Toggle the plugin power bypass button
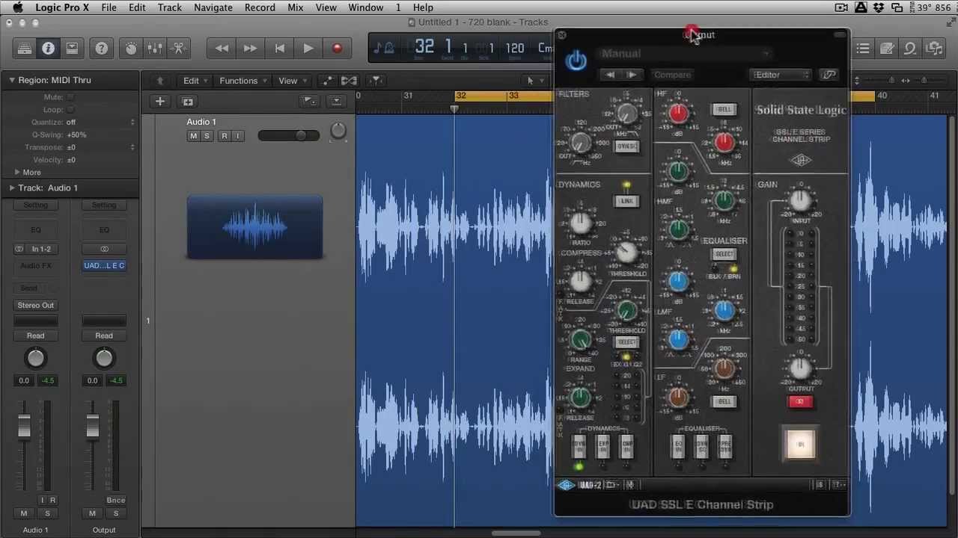 (x=576, y=61)
